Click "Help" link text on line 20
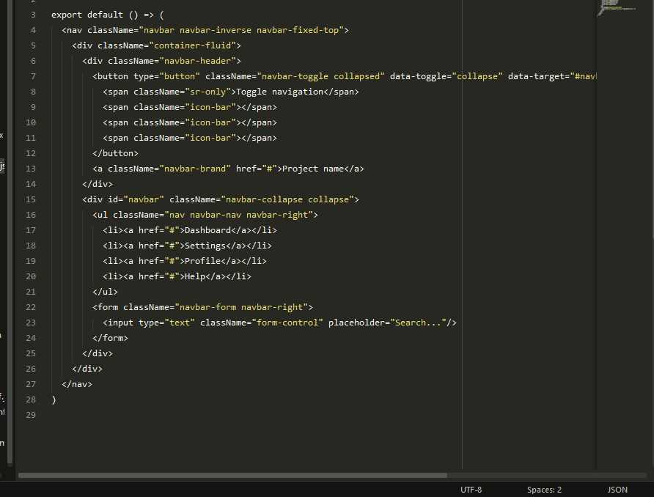Viewport: 654px width, 497px height. (195, 276)
